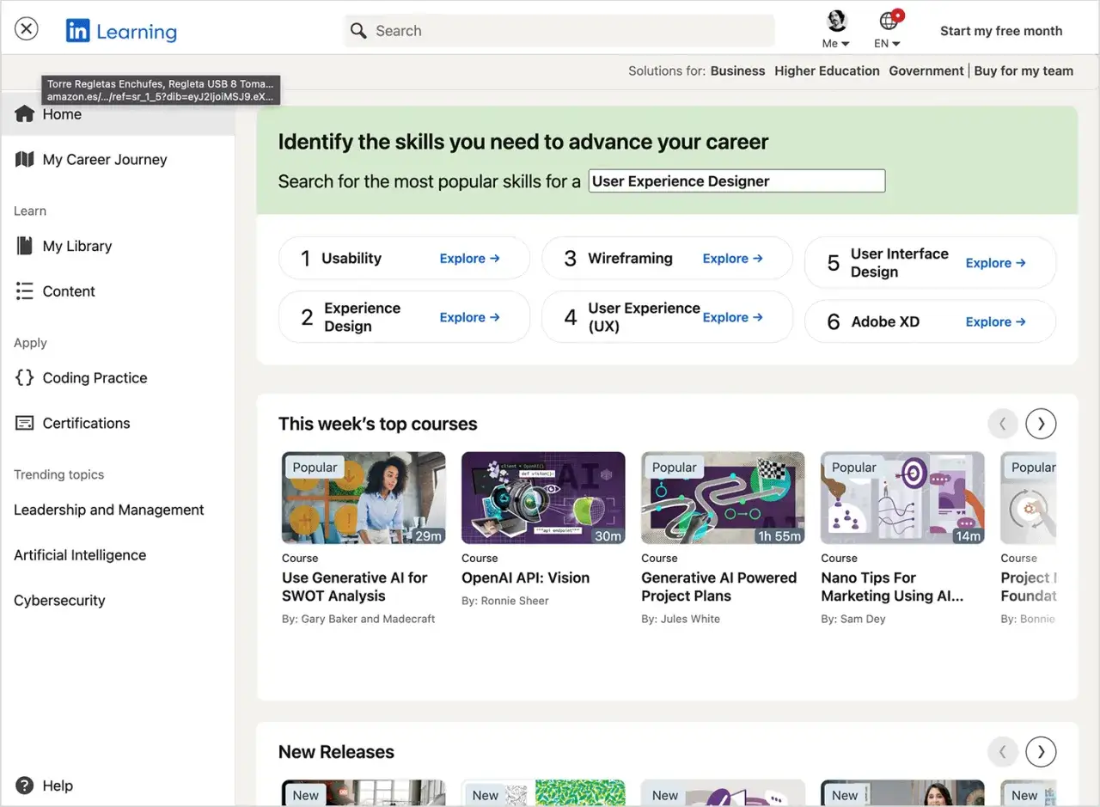Click Start my free month
The image size is (1100, 807).
tap(1001, 31)
